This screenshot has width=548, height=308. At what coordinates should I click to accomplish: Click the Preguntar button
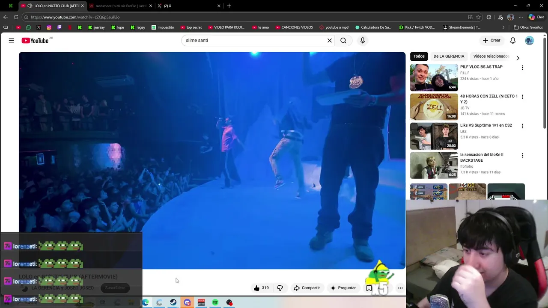pyautogui.click(x=342, y=288)
